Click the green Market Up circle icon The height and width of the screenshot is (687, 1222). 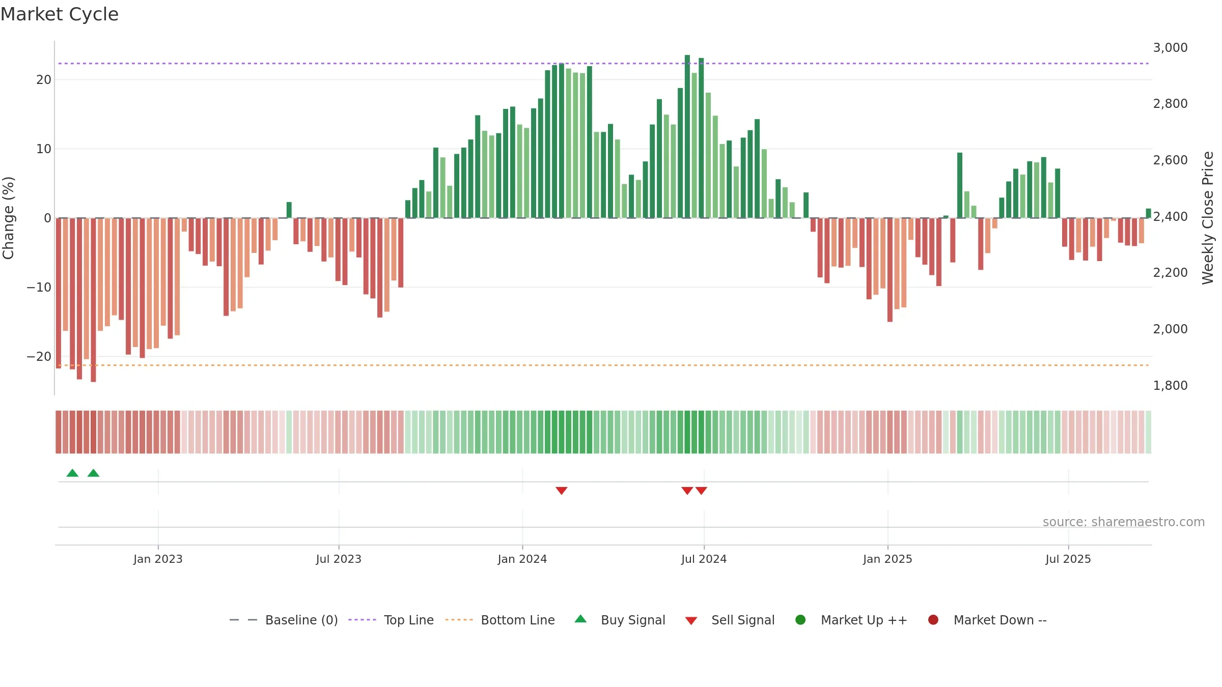coord(800,620)
